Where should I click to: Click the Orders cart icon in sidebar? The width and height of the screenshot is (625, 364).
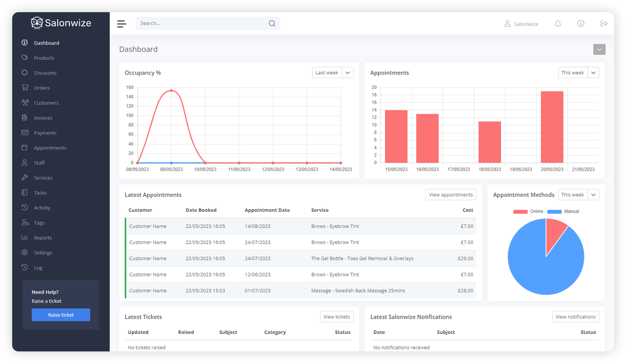click(25, 88)
